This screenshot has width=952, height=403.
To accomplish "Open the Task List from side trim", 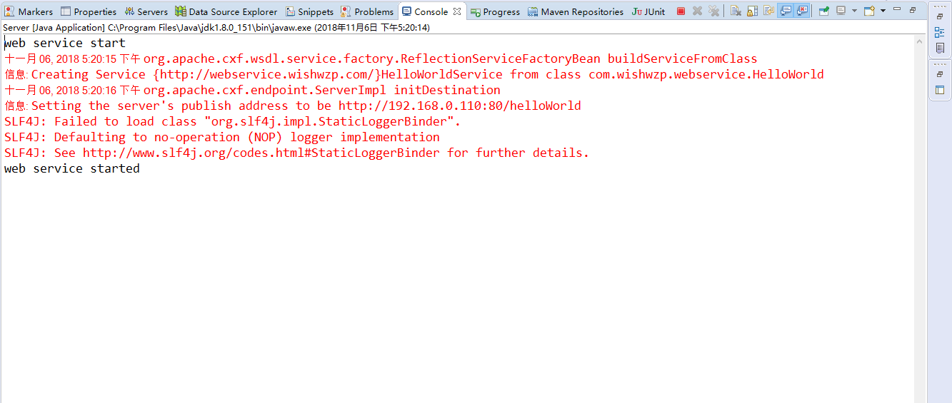I will [939, 49].
